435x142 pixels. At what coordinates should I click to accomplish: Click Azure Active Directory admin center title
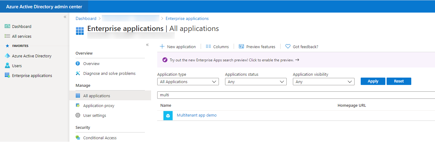click(x=44, y=6)
